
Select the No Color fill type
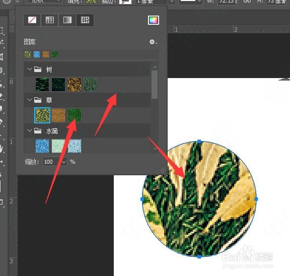coord(32,20)
